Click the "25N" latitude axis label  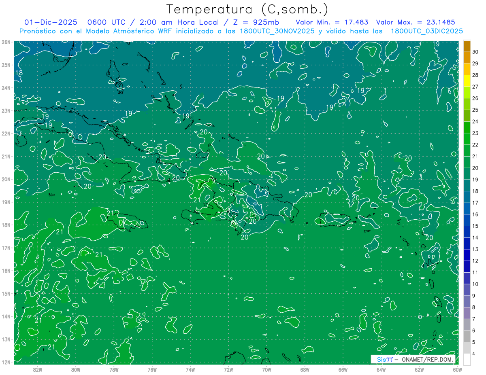click(6, 65)
